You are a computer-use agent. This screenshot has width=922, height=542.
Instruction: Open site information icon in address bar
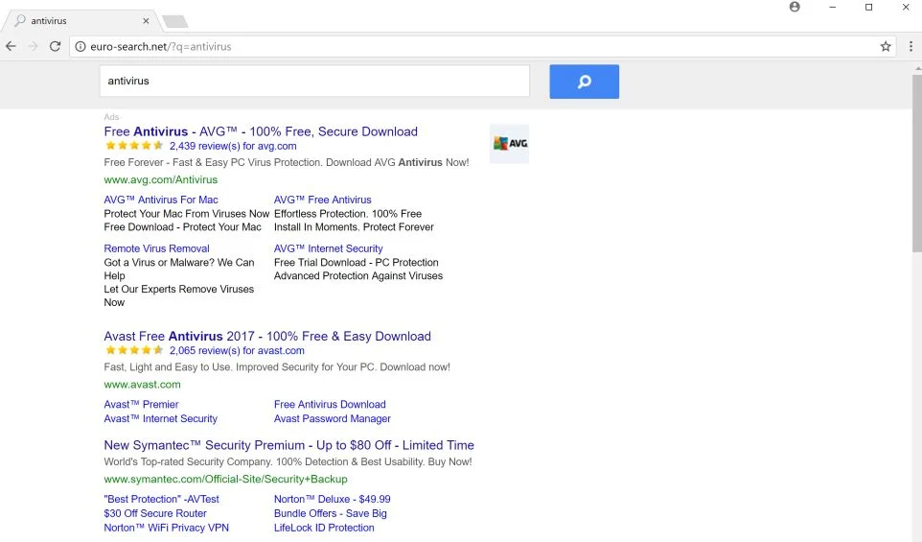click(81, 46)
